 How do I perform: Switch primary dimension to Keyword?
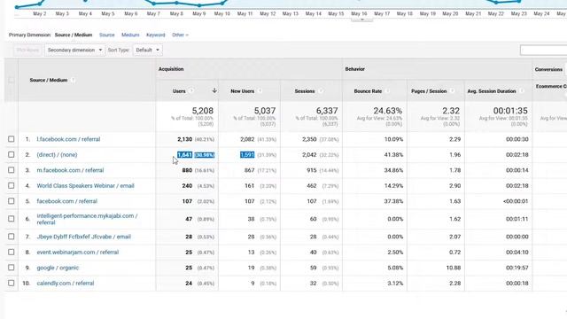tap(156, 35)
